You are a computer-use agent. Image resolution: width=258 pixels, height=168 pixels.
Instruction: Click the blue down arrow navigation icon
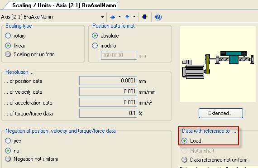tap(127, 17)
